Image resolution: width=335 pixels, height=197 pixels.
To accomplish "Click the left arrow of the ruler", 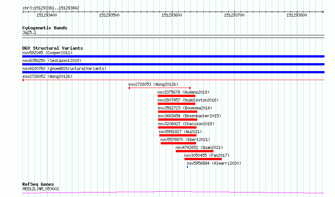I will 23,12.
